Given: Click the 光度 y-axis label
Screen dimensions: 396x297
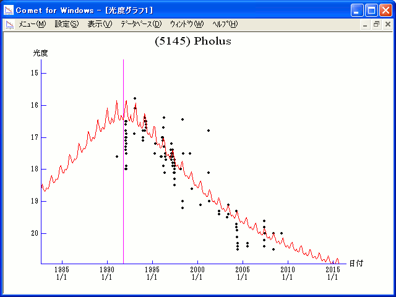Looking at the screenshot, I should click(x=40, y=53).
